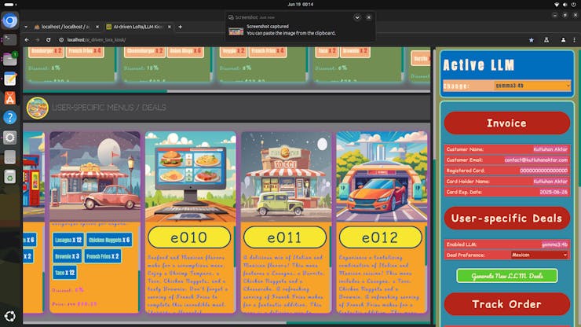This screenshot has width=581, height=327.
Task: Open the screenshot thumbnail in notification
Action: pos(236,31)
